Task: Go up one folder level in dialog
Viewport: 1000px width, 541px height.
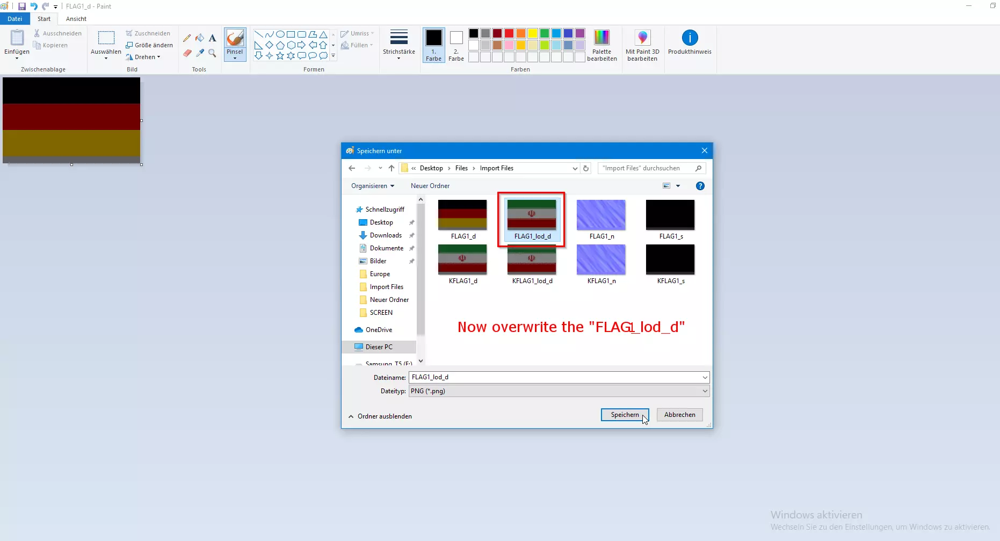Action: tap(392, 168)
